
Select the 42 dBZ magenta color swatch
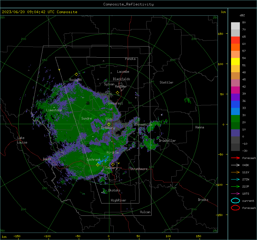[x=235, y=90]
